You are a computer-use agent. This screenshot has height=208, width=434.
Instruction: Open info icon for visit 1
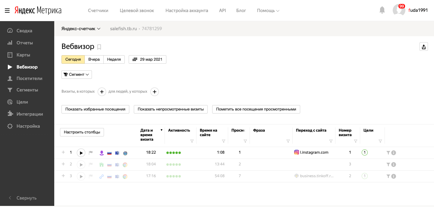click(394, 153)
